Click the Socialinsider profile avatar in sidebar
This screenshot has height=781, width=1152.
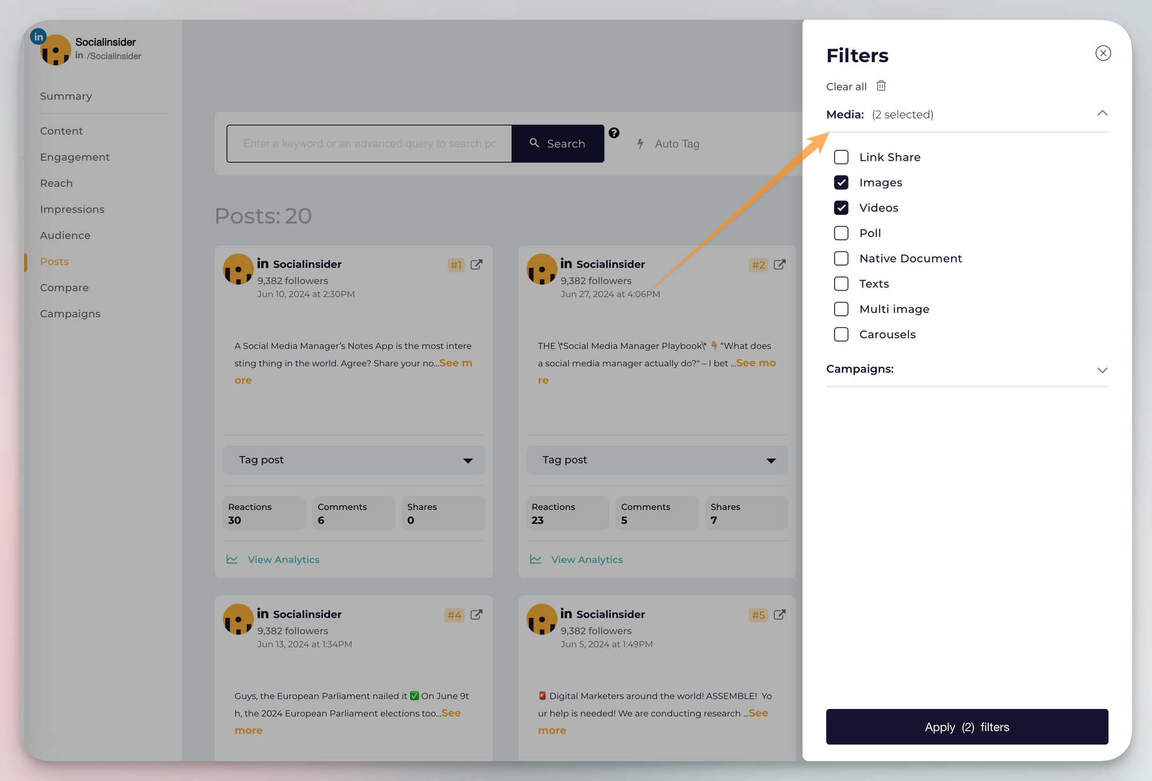pos(56,50)
